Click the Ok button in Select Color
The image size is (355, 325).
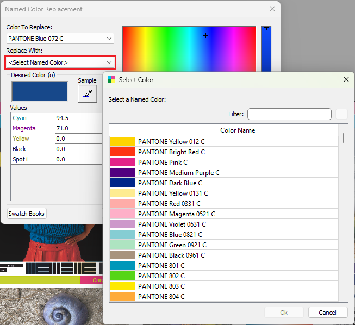coord(284,312)
